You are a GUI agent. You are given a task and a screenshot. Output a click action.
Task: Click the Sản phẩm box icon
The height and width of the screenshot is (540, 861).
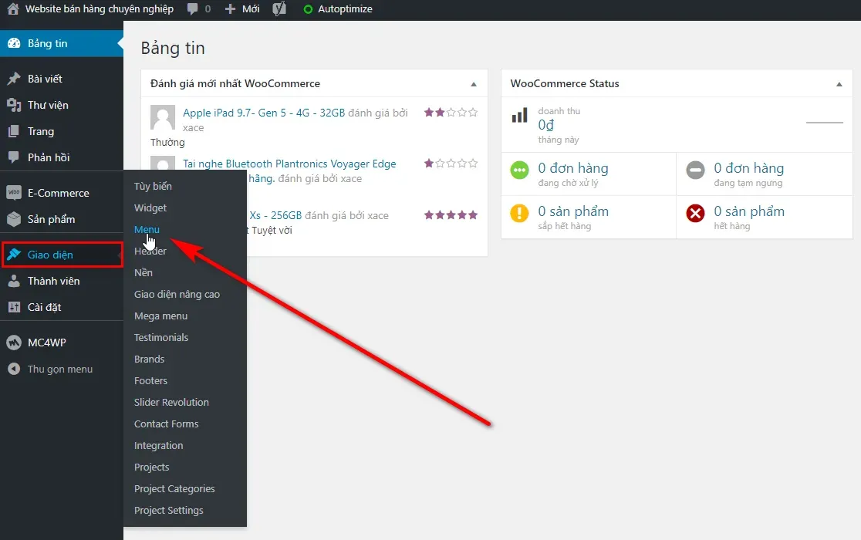[x=14, y=219]
